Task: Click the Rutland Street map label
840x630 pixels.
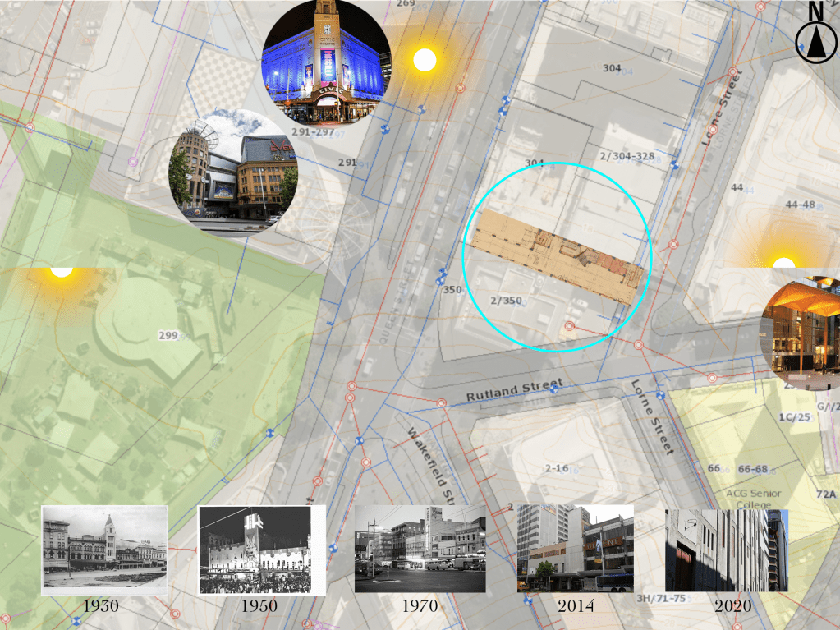Action: (x=514, y=390)
